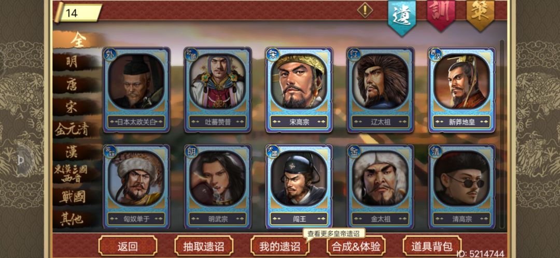
Task: Click the 新莽地皇 emperor card
Action: click(x=462, y=90)
